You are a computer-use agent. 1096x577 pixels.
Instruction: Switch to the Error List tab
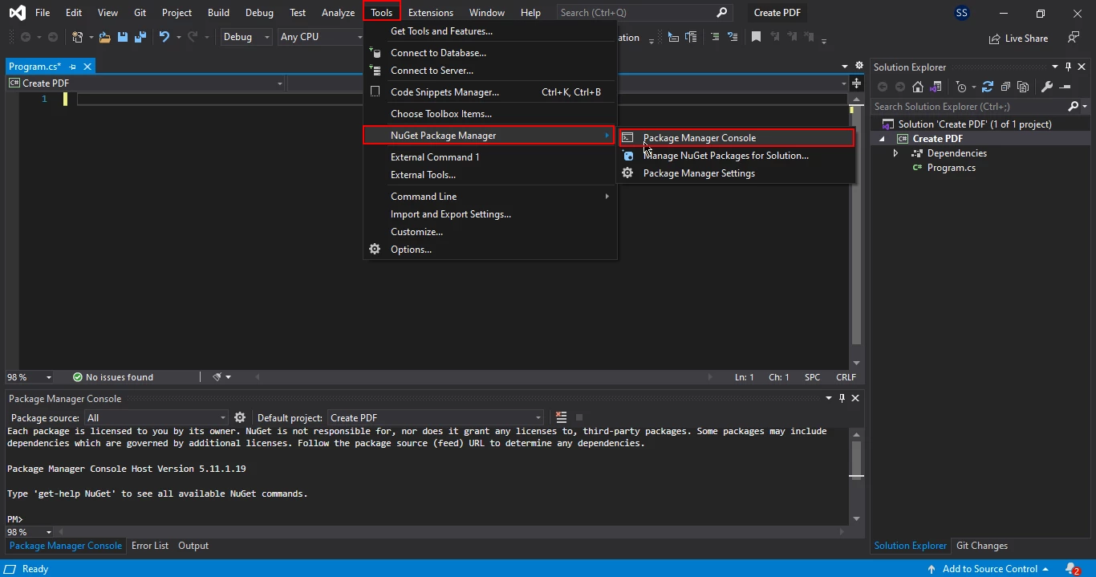150,546
